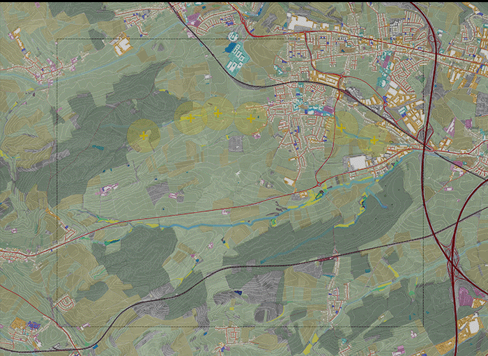
Task: Select the grey hatched plot below the markers
Action: [236, 144]
